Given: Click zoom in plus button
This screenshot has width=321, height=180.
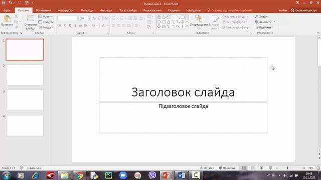Looking at the screenshot, I should coord(304,168).
